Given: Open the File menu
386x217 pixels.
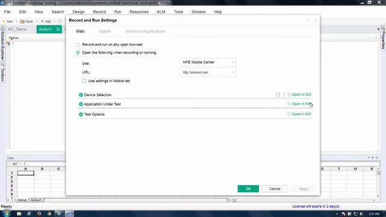Looking at the screenshot, I should tap(7, 12).
